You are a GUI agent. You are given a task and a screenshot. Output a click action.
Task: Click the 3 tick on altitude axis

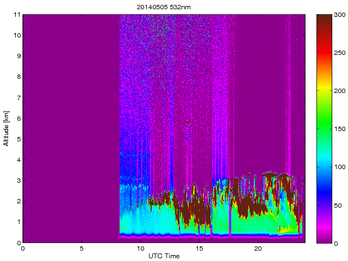tap(18, 181)
